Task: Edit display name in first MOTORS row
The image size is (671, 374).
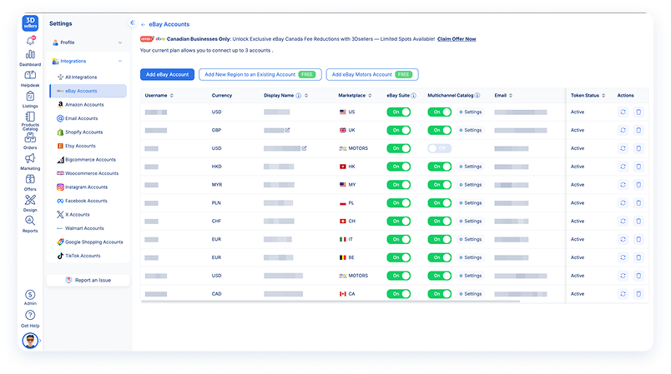Action: (x=305, y=148)
